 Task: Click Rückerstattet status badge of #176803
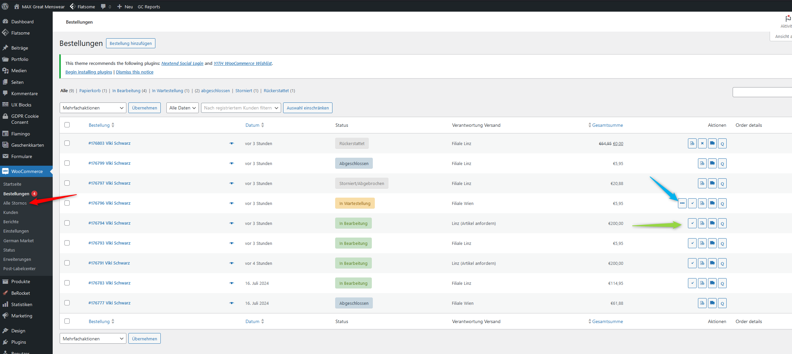[x=352, y=143]
